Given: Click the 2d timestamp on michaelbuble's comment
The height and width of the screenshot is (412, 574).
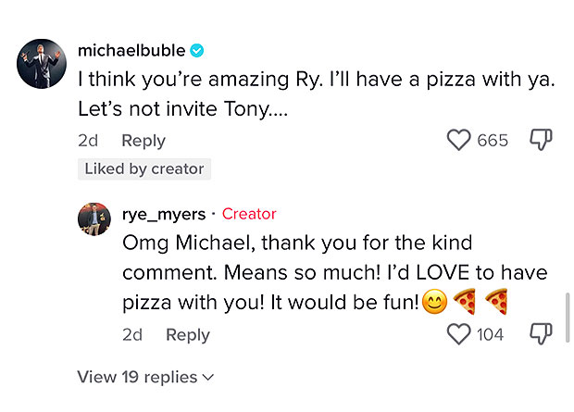Looking at the screenshot, I should click(x=90, y=141).
